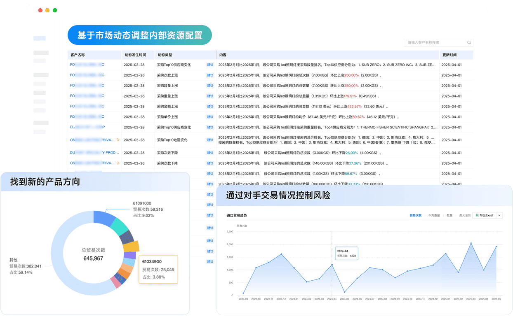The height and width of the screenshot is (321, 513).
Task: Click the 建议 badge in the 采购单价上涨 row
Action: click(x=210, y=117)
